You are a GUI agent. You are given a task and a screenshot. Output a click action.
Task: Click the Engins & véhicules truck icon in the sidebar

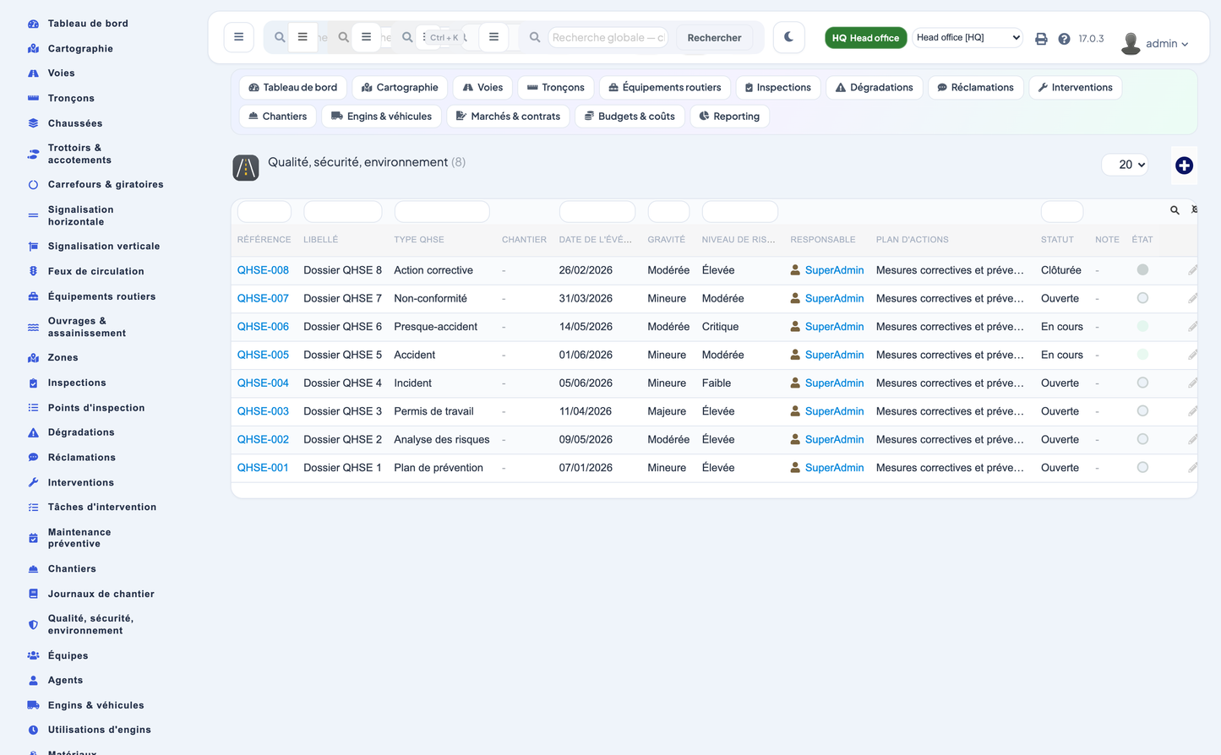(33, 705)
